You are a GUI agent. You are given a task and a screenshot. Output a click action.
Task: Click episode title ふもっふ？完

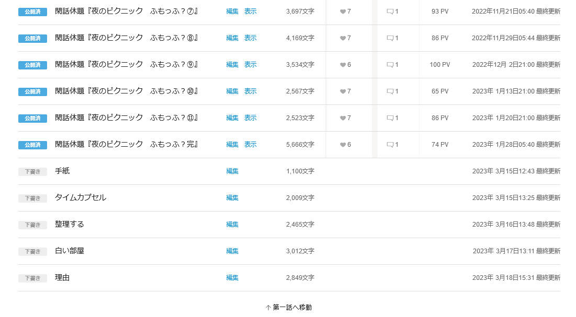click(x=126, y=144)
